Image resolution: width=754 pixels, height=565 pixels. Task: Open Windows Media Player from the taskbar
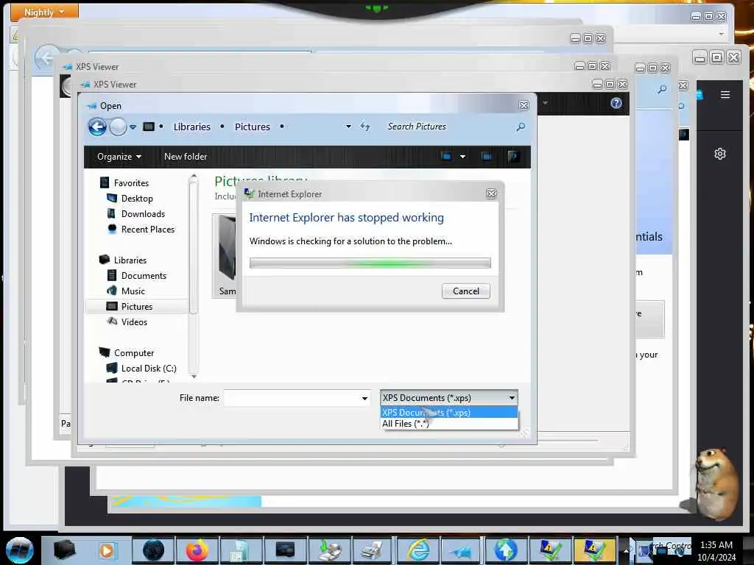pyautogui.click(x=107, y=550)
